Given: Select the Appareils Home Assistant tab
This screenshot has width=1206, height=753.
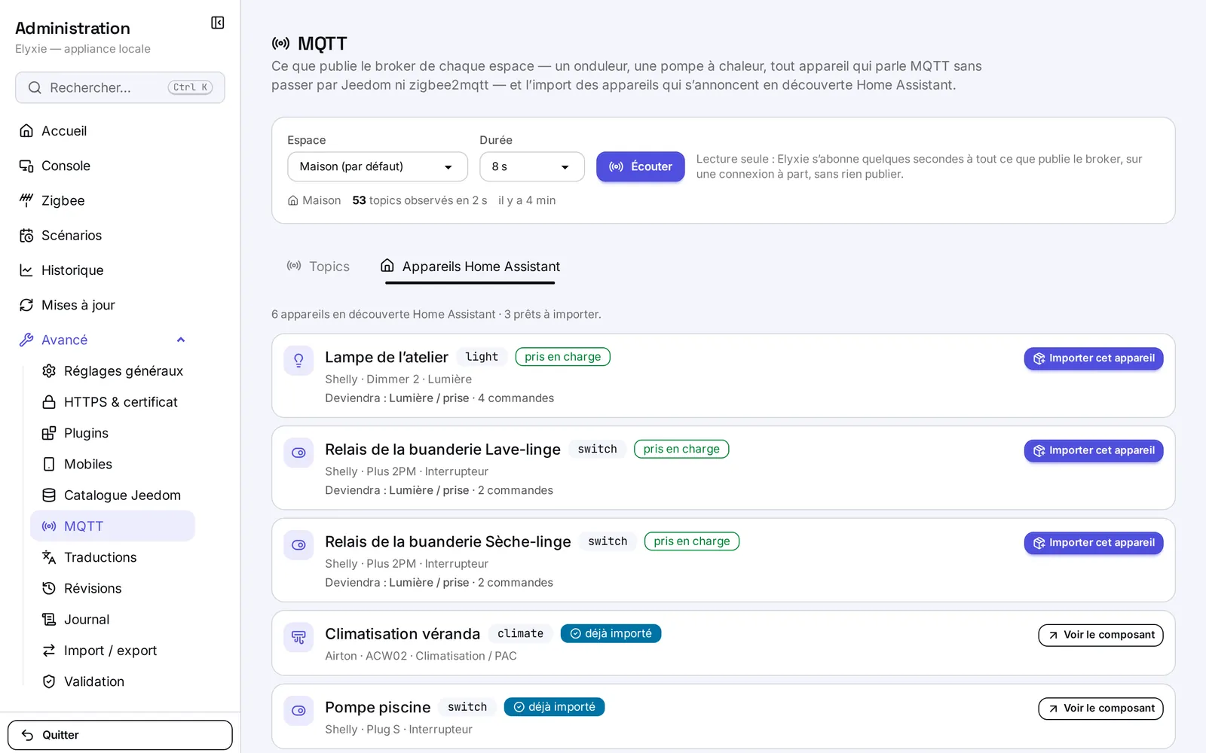Looking at the screenshot, I should tap(470, 267).
